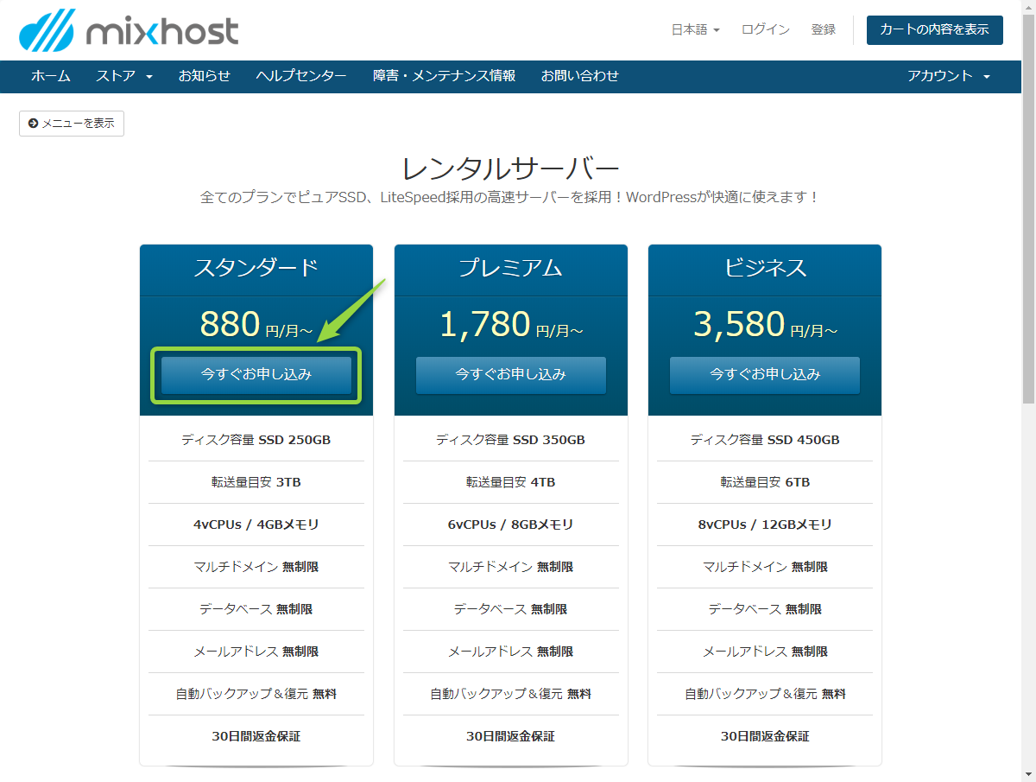Open ヘルプセンター in the navigation bar
The height and width of the screenshot is (782, 1036).
[301, 76]
